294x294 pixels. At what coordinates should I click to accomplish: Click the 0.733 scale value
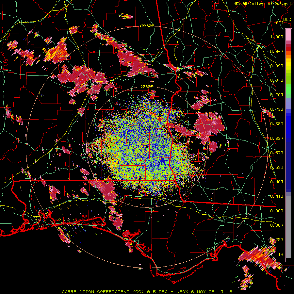pos(277,109)
